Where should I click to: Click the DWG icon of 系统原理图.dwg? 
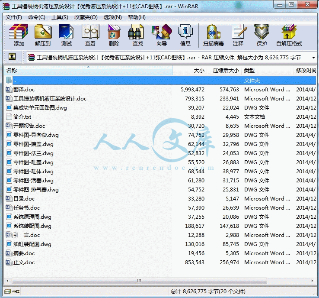coord(9,217)
